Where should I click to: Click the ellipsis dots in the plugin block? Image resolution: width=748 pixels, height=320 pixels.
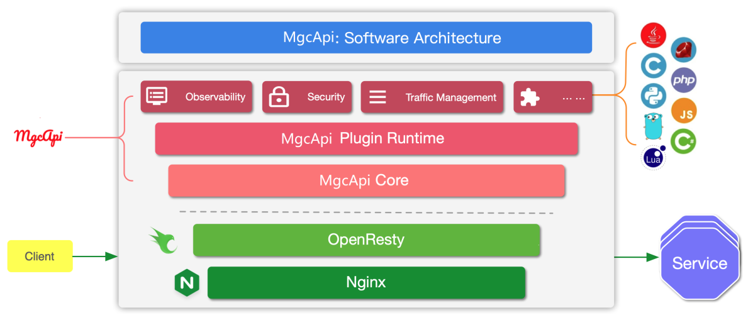point(573,98)
